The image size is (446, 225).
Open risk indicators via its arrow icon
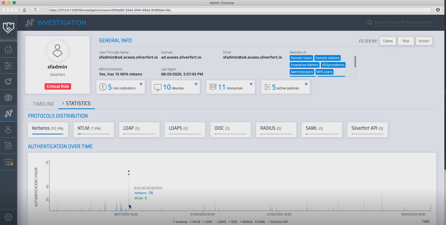point(141,84)
